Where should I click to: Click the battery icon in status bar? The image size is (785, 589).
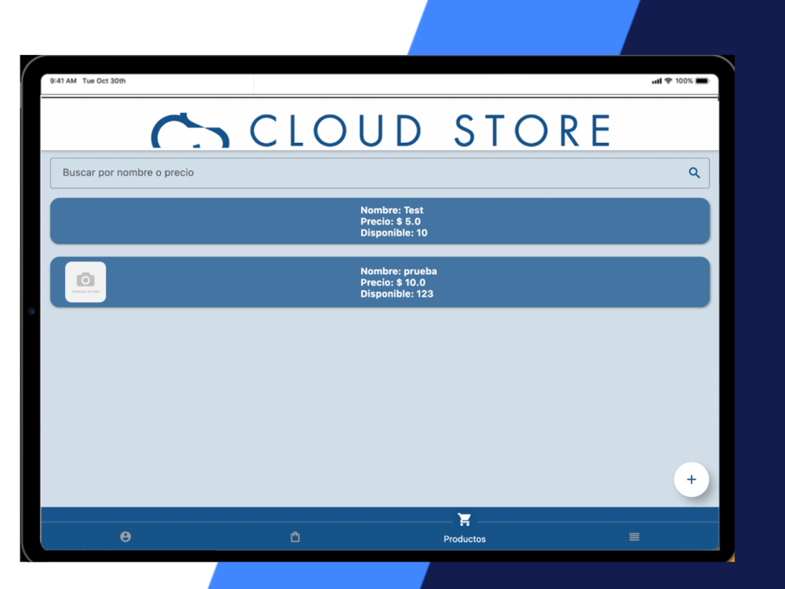pos(703,81)
